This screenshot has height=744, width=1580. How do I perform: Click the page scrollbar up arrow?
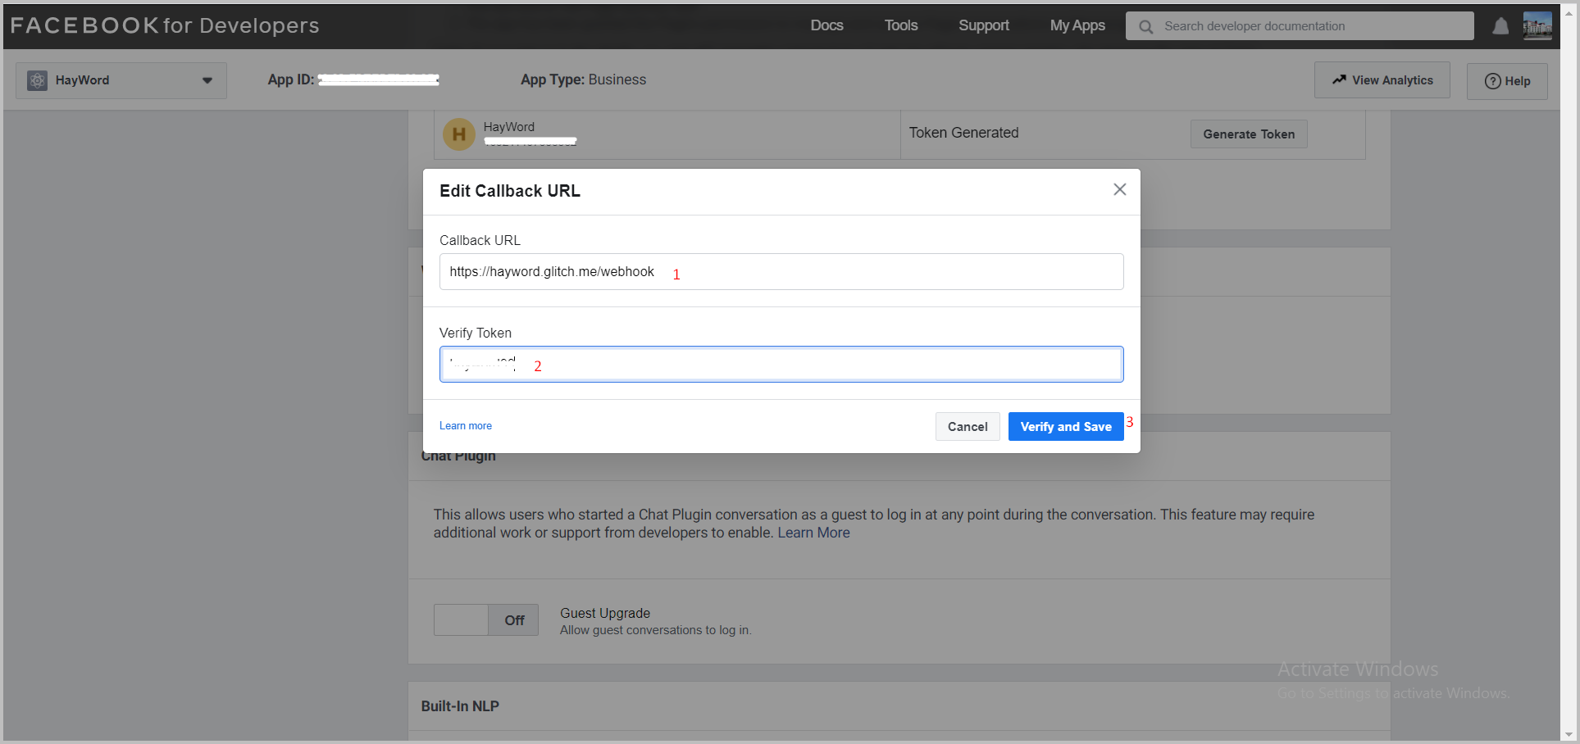tap(1569, 14)
